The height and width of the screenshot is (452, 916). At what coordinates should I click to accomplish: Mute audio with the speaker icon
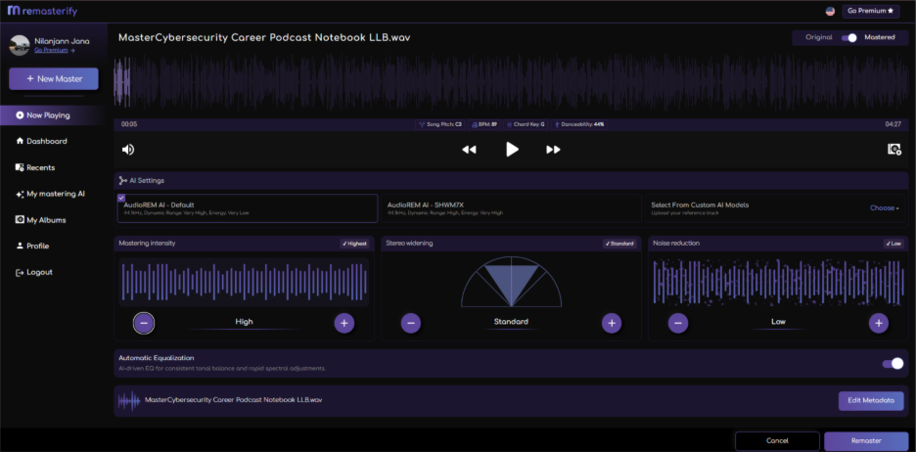point(128,150)
